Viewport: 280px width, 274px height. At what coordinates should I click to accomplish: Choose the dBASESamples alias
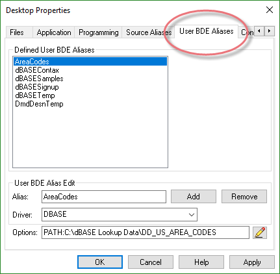pos(39,79)
